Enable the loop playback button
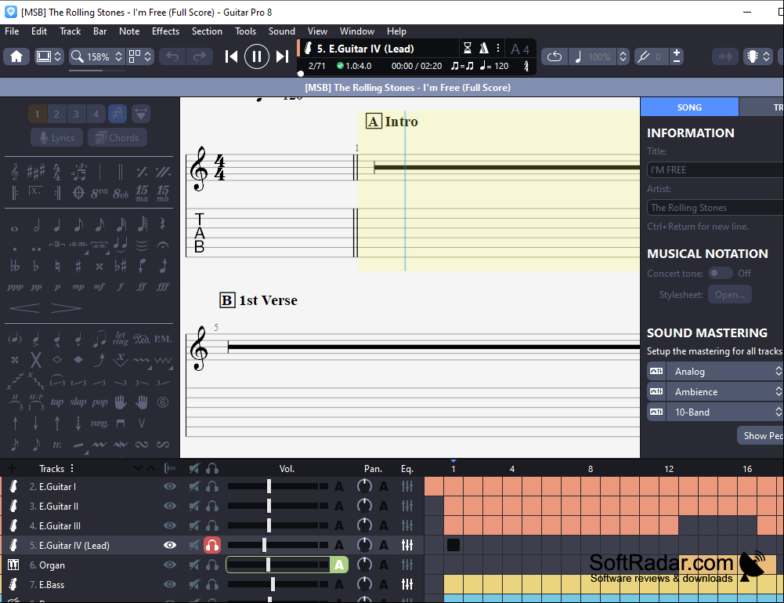Image resolution: width=784 pixels, height=603 pixels. tap(554, 56)
